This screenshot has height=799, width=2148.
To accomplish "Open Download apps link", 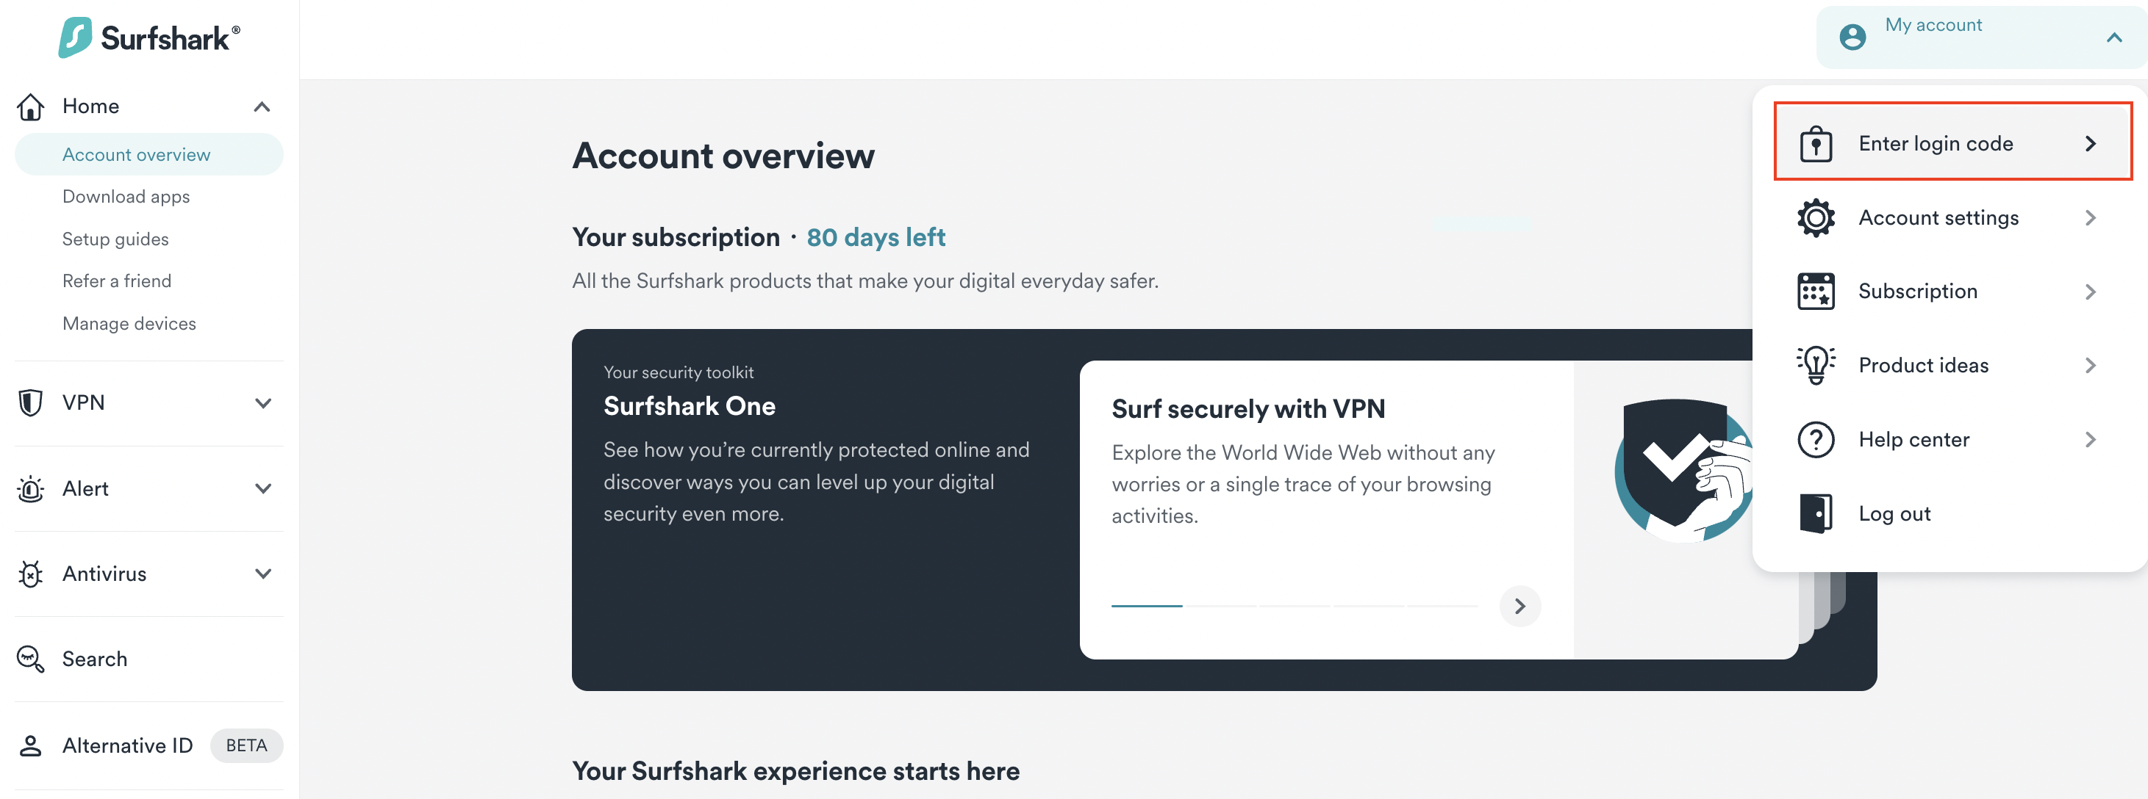I will pos(126,197).
